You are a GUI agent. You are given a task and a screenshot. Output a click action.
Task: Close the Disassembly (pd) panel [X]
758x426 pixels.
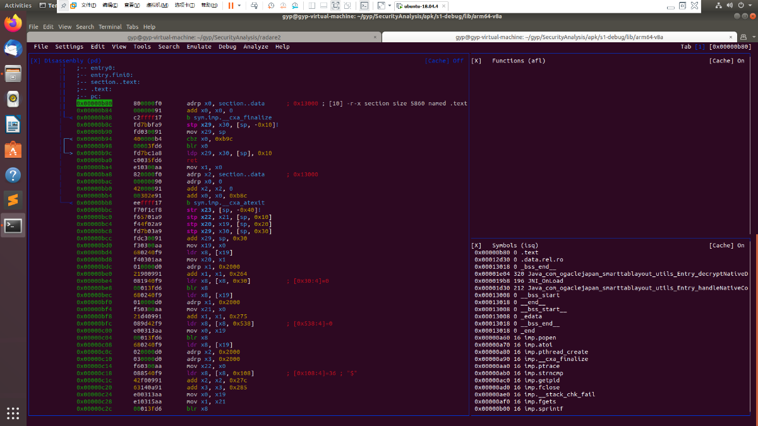35,61
